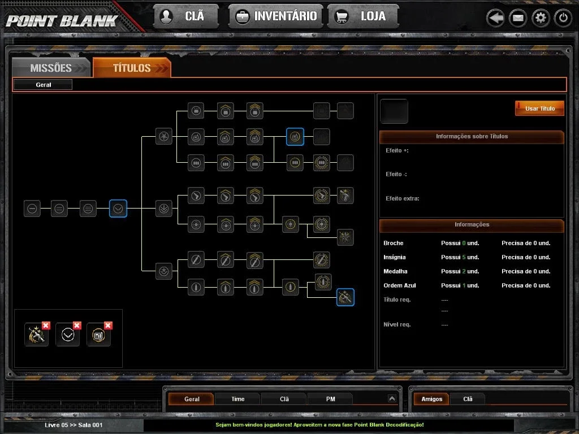Select the gold-ring crosshair title icon
579x434 pixels.
point(291,224)
